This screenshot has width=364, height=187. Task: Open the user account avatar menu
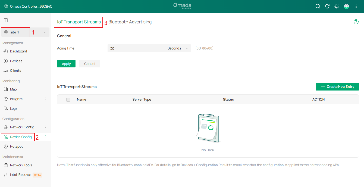347,6
